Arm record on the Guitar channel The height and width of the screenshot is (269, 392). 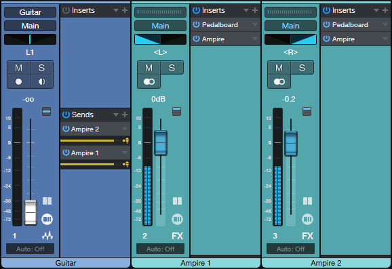[x=19, y=81]
